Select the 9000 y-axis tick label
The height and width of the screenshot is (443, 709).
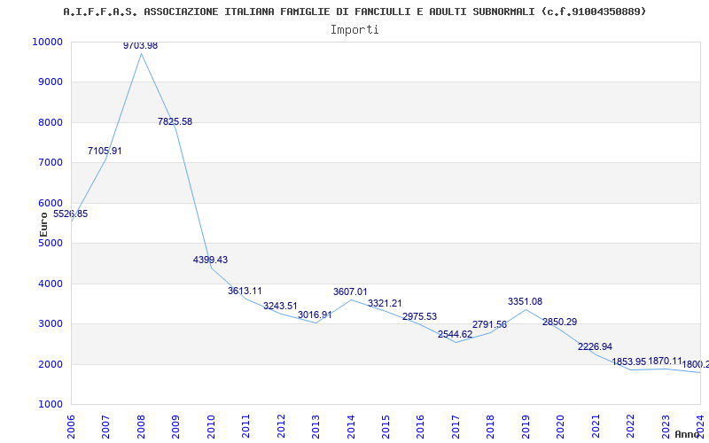coord(50,82)
